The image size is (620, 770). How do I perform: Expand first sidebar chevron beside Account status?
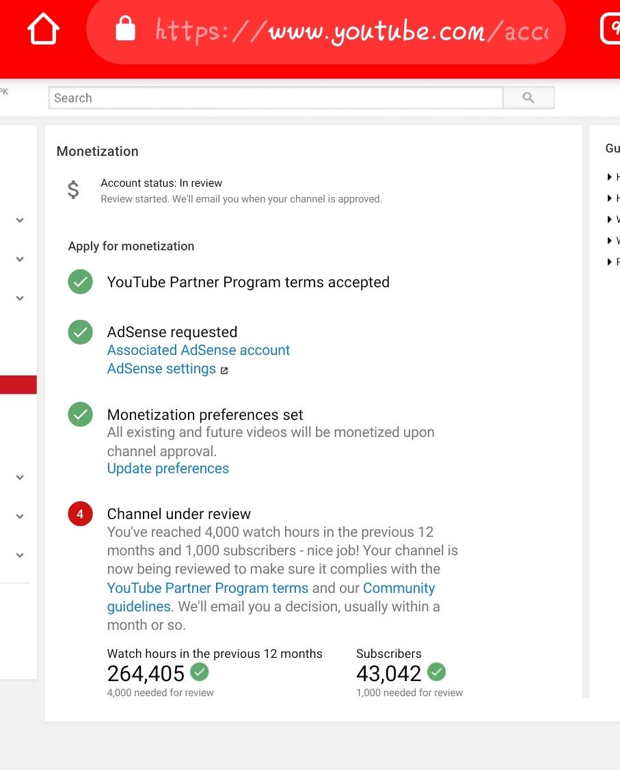tap(20, 220)
